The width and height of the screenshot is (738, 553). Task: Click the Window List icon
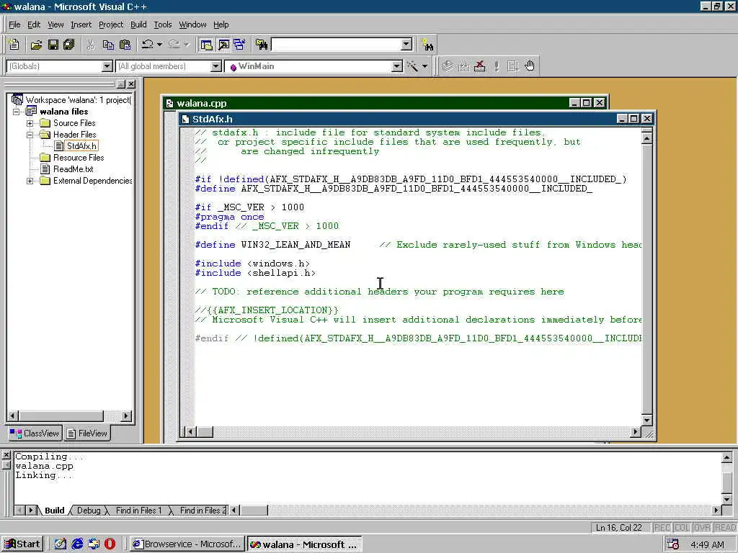pos(239,45)
